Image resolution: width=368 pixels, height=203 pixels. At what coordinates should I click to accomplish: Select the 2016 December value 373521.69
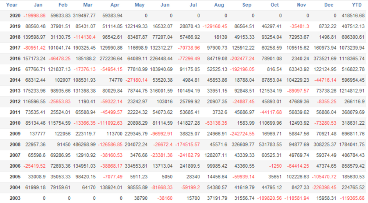(323, 59)
